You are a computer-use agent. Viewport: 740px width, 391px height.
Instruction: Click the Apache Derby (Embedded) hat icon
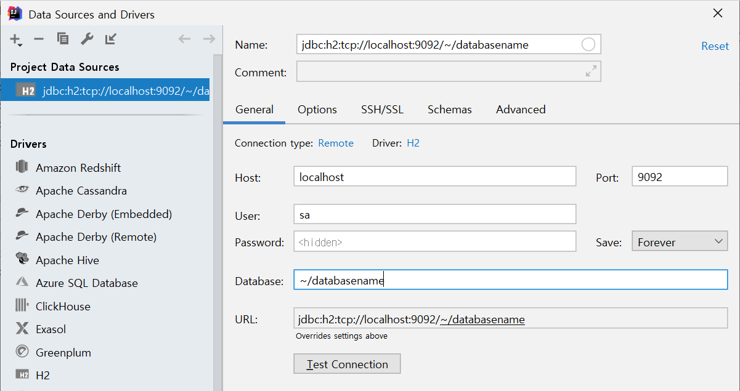(x=22, y=214)
